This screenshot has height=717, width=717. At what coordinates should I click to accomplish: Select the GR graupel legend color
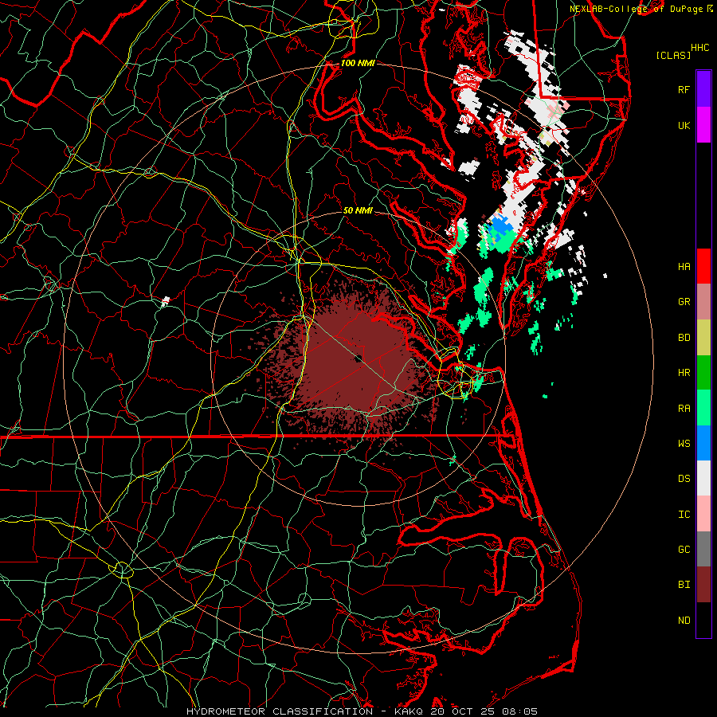point(703,302)
